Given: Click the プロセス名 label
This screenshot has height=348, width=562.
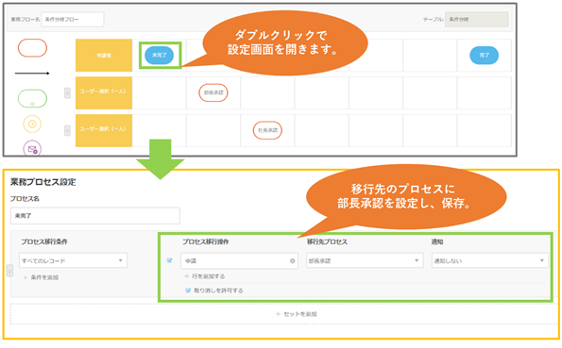Looking at the screenshot, I should [25, 199].
